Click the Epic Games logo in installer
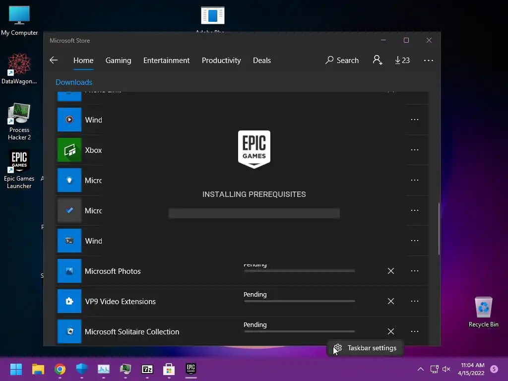The image size is (508, 381). tap(254, 149)
